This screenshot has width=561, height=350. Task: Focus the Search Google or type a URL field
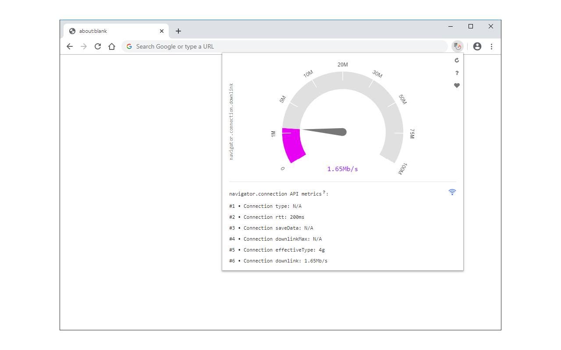284,46
